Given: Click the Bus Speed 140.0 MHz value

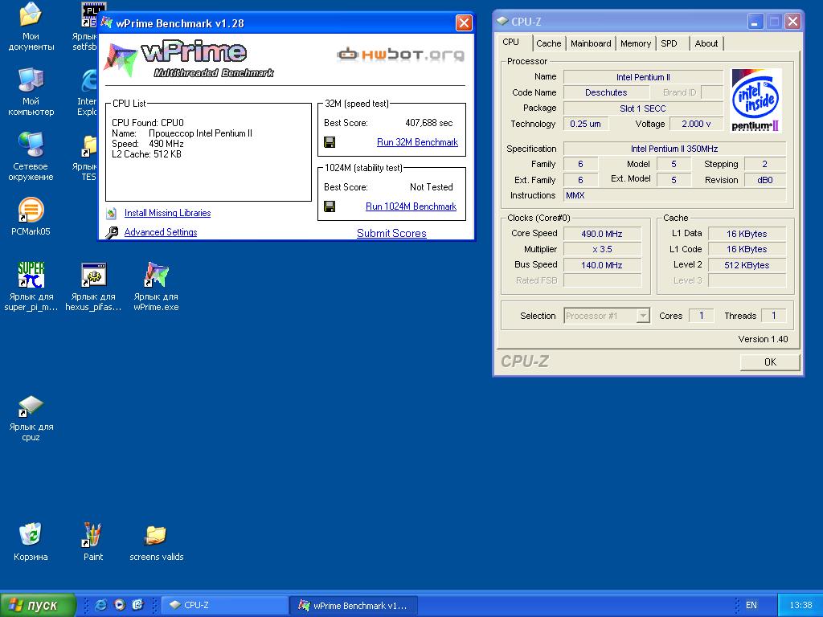Looking at the screenshot, I should click(x=602, y=265).
